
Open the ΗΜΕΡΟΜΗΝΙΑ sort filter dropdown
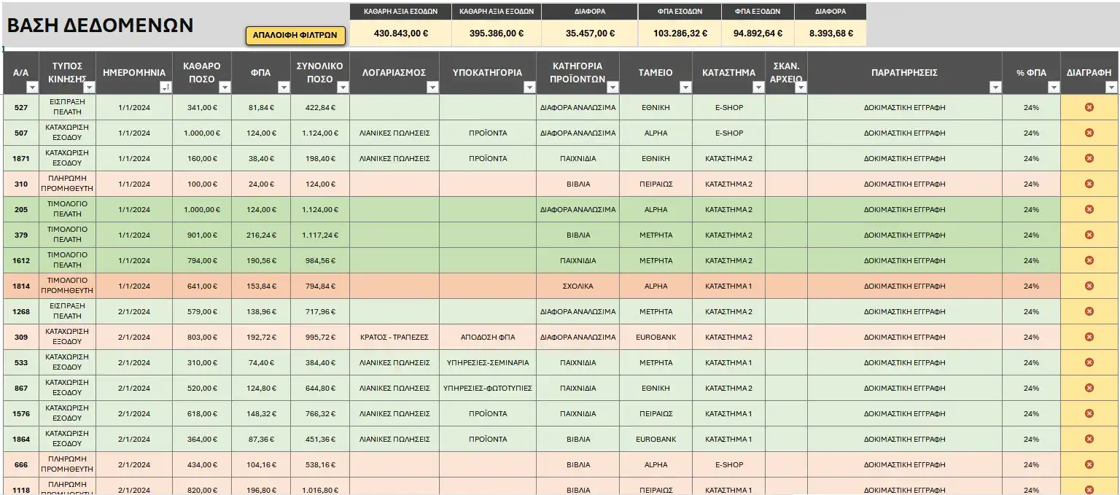166,87
